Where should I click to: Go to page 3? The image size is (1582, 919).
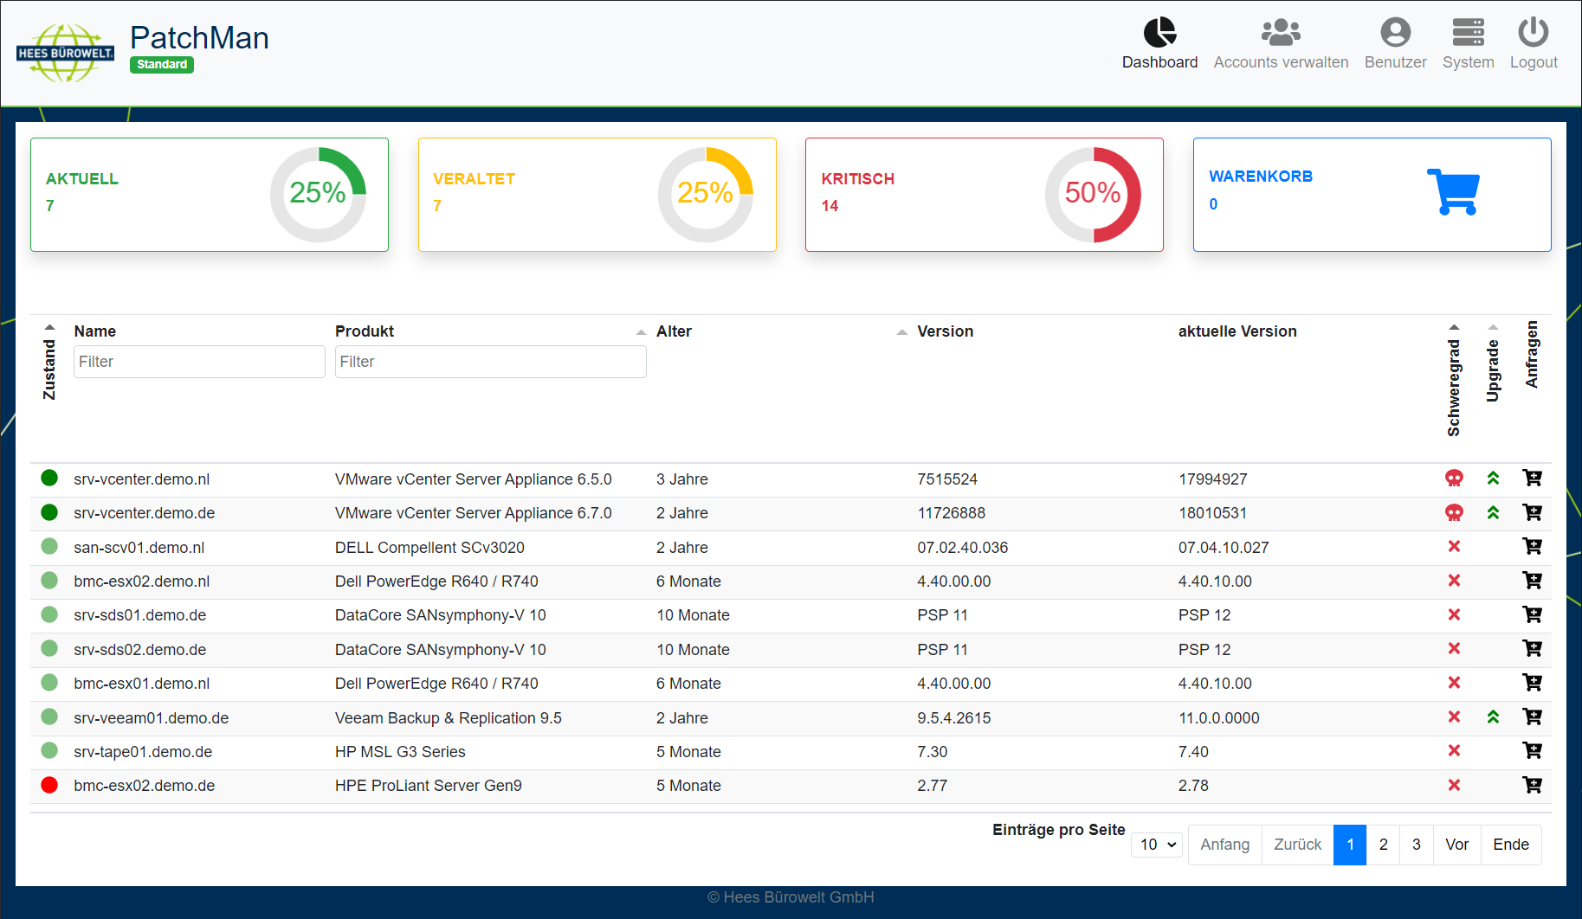pos(1416,845)
